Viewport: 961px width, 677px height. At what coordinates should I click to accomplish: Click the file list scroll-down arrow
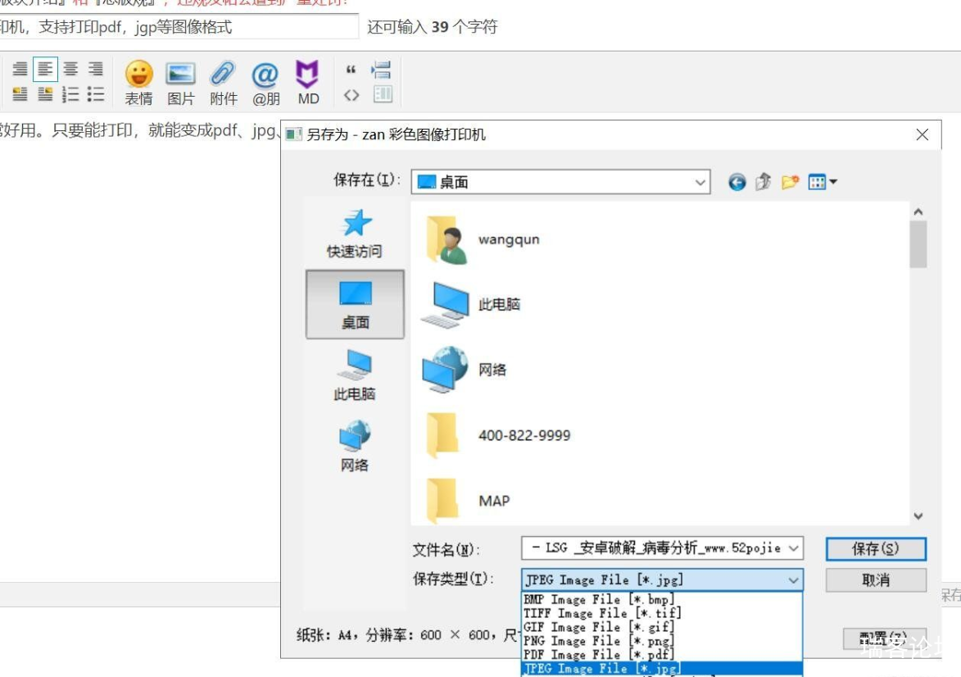coord(918,516)
